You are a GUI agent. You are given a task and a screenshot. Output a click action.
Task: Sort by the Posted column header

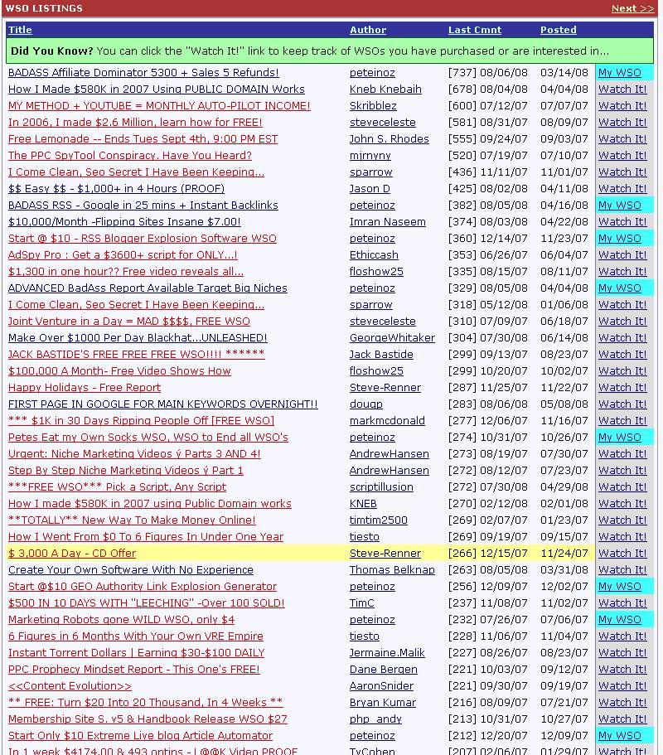(558, 30)
